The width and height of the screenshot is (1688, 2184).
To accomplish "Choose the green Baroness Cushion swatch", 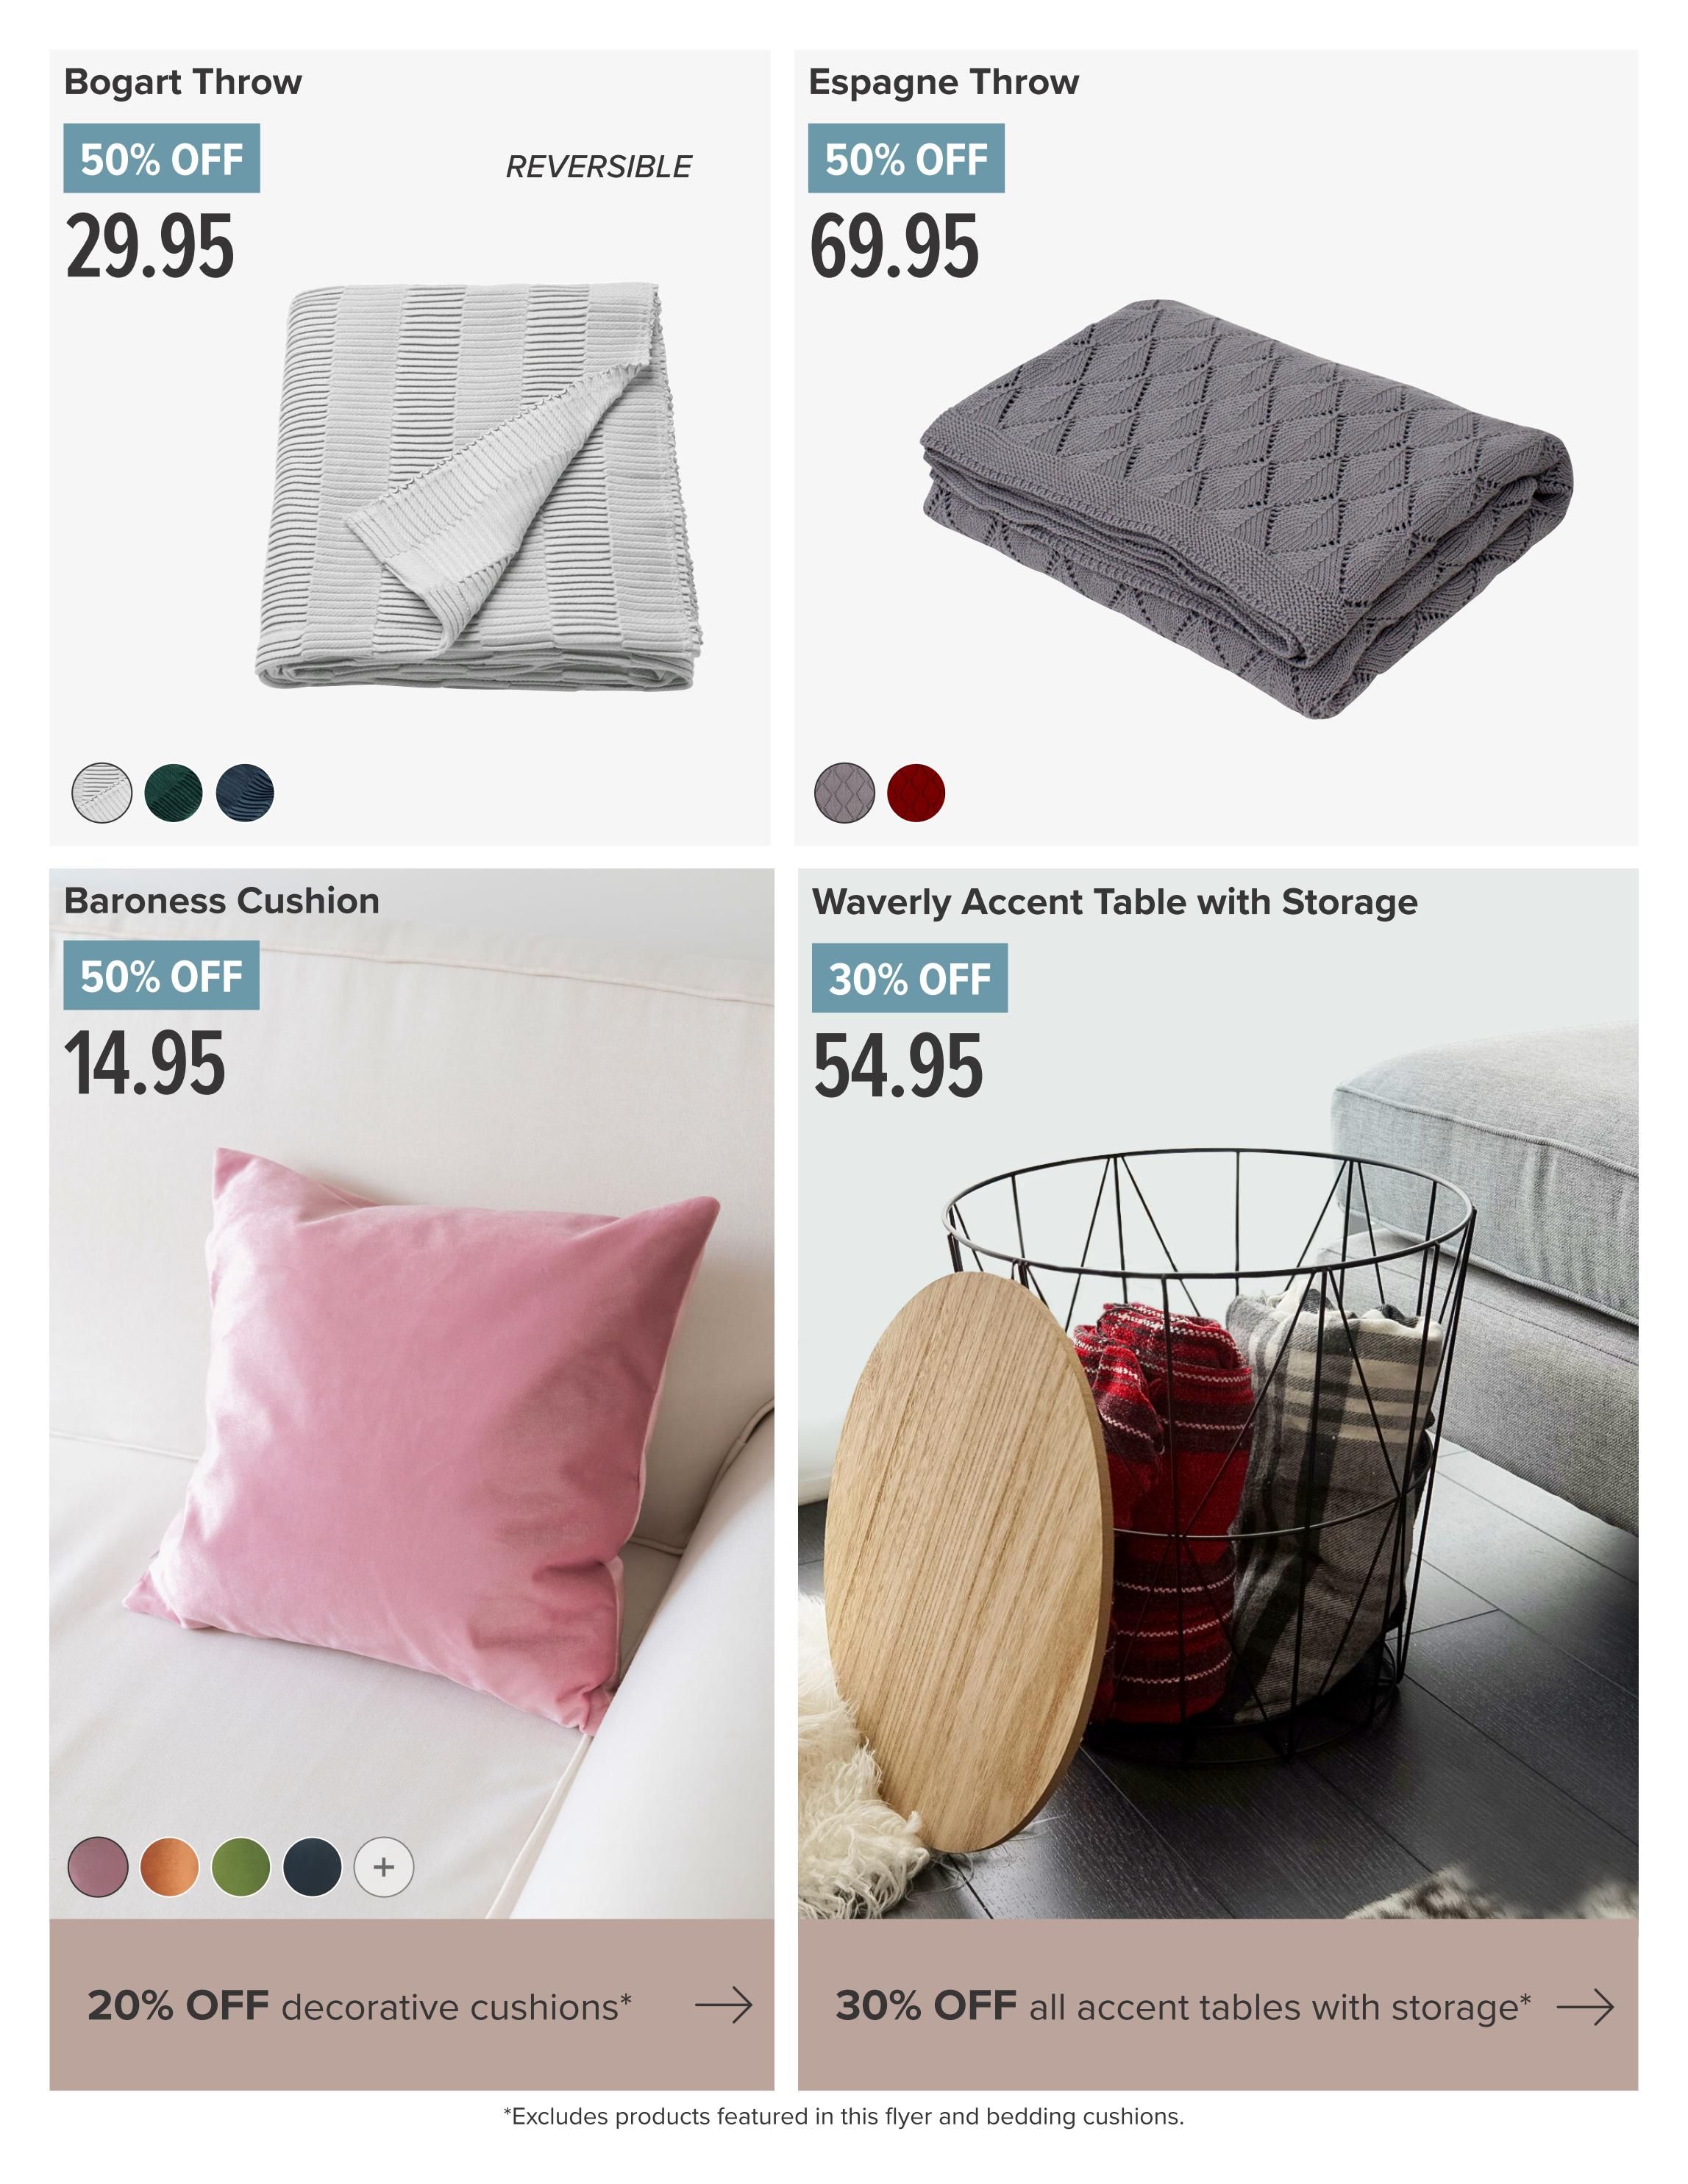I will pyautogui.click(x=241, y=1866).
